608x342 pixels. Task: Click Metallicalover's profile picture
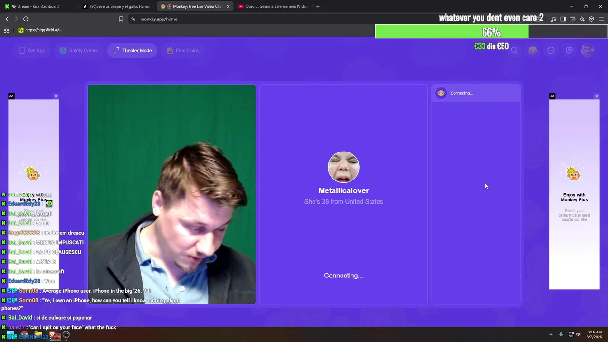click(x=343, y=167)
